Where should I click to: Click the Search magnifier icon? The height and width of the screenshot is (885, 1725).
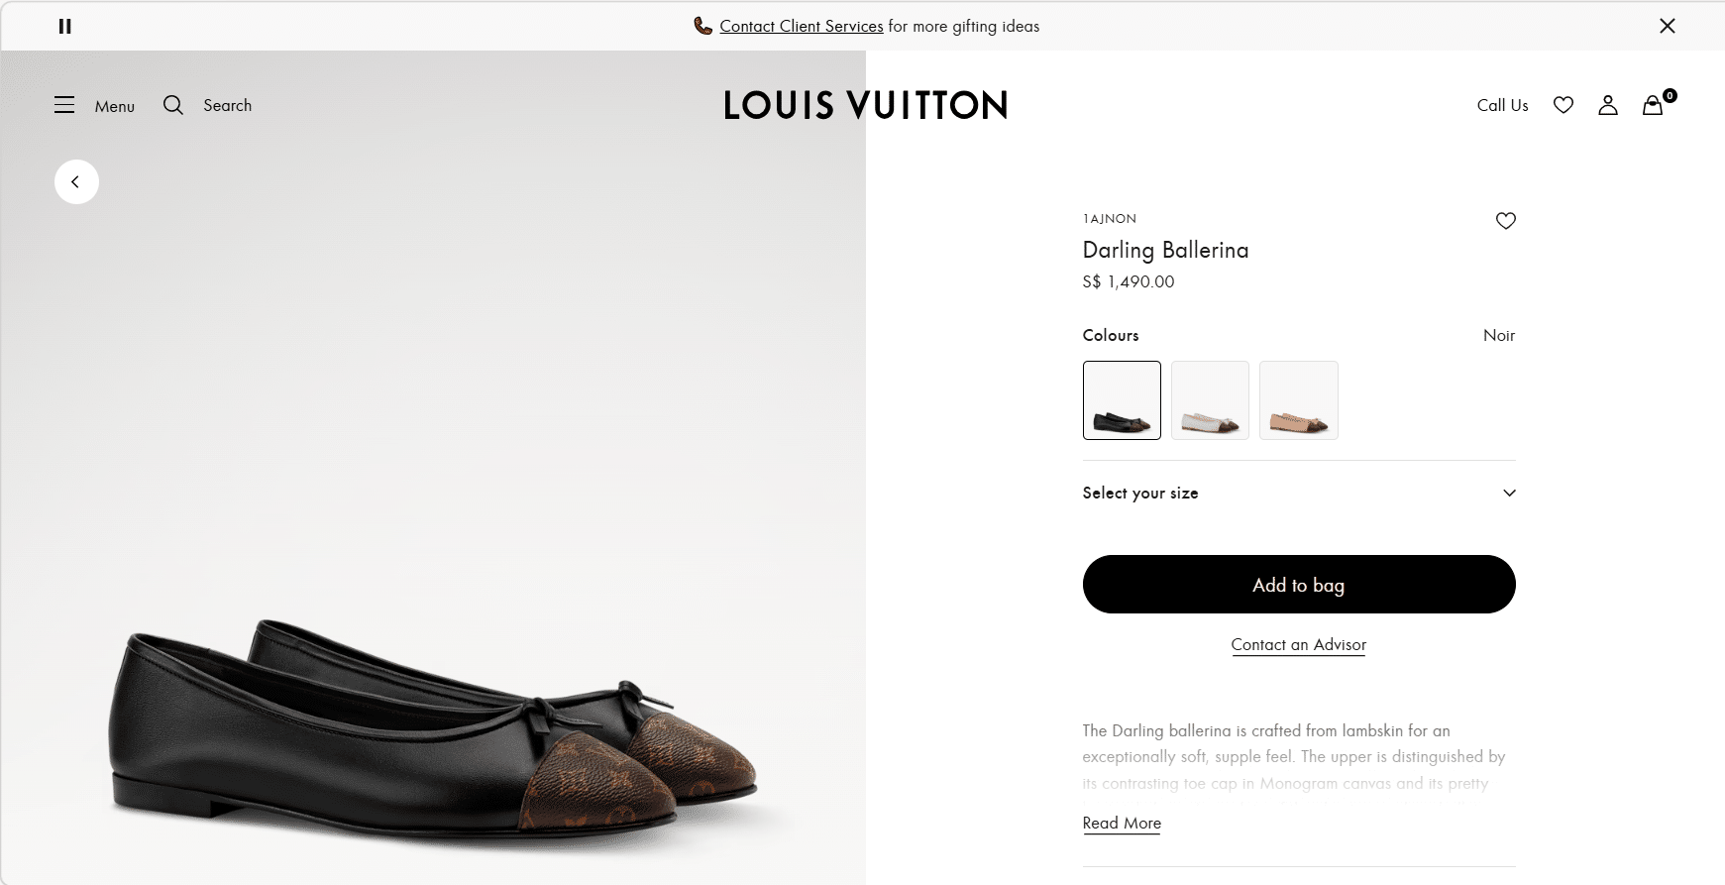(173, 105)
